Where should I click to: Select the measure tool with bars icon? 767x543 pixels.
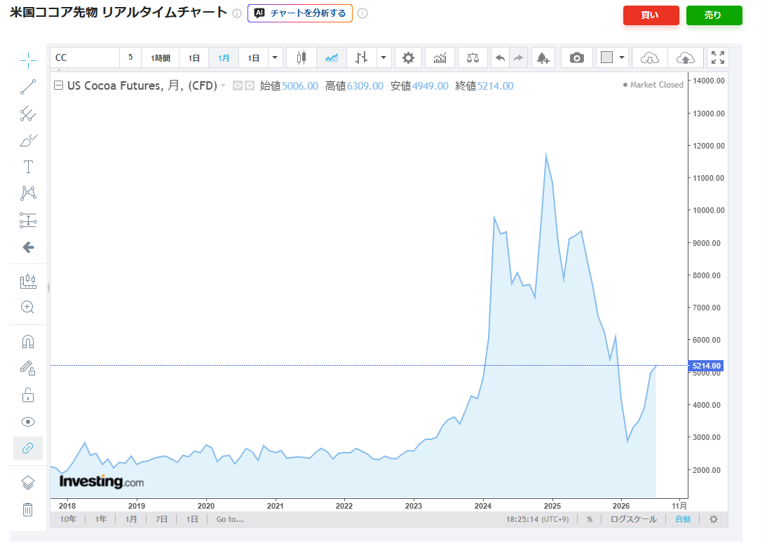28,281
